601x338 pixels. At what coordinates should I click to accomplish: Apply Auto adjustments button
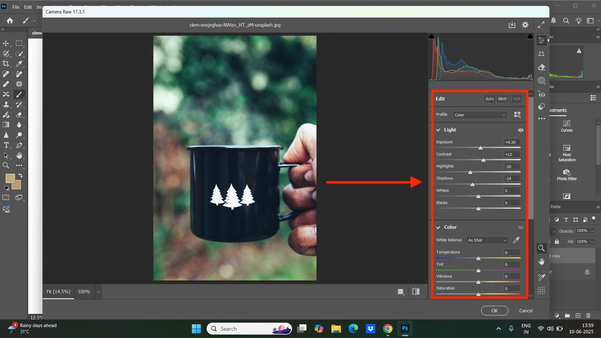[490, 99]
